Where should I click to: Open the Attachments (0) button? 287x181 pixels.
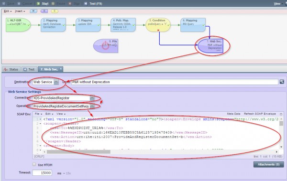click(268, 165)
